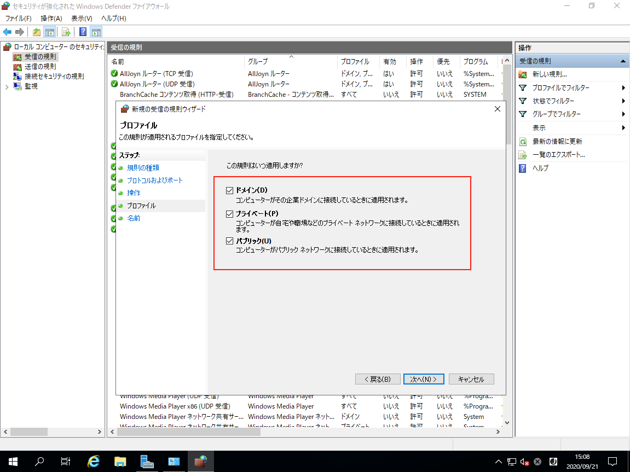Open the Windows Start menu
The width and height of the screenshot is (630, 472).
(x=13, y=462)
